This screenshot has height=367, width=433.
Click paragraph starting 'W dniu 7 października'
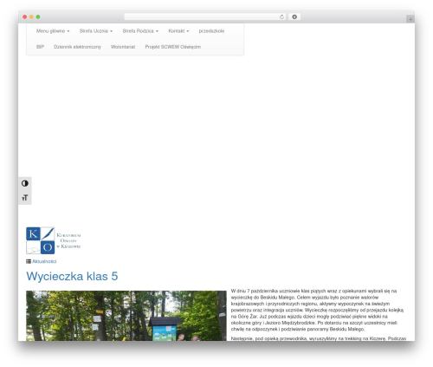(317, 310)
